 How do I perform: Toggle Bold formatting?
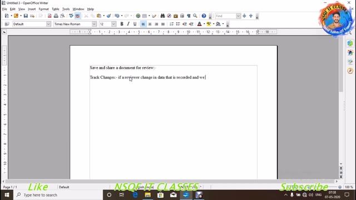(x=122, y=24)
